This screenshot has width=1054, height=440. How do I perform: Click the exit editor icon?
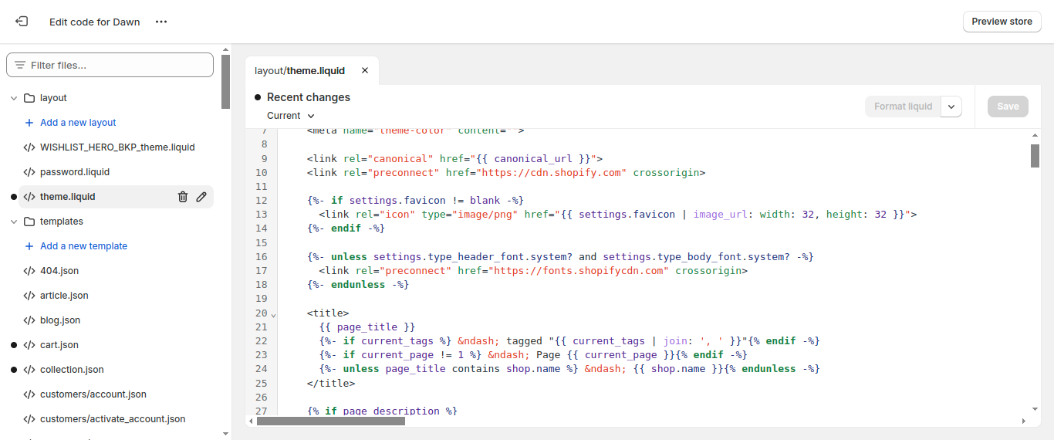(x=22, y=22)
